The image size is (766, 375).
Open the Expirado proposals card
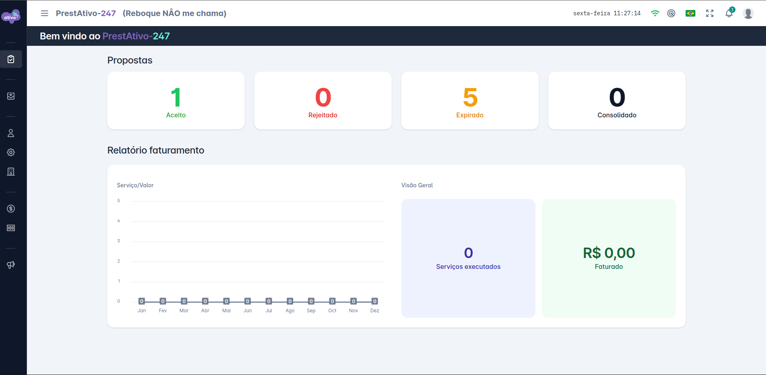(x=470, y=100)
